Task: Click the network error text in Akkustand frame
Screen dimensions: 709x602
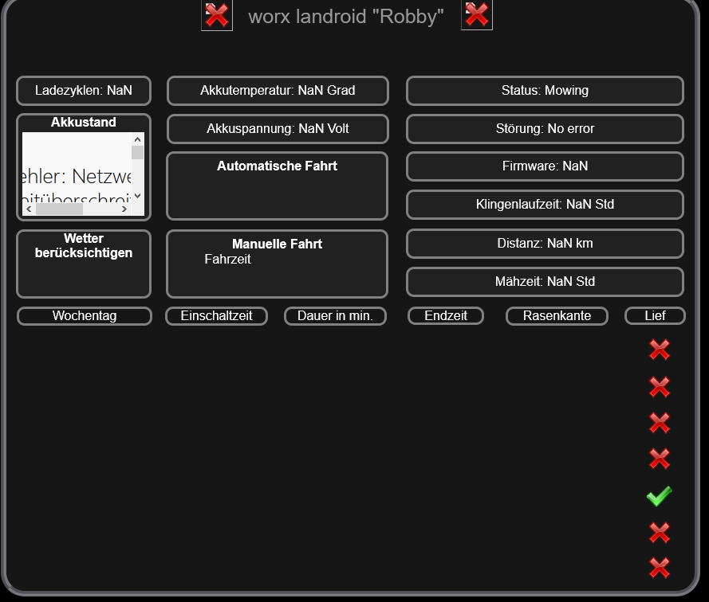Action: (77, 186)
